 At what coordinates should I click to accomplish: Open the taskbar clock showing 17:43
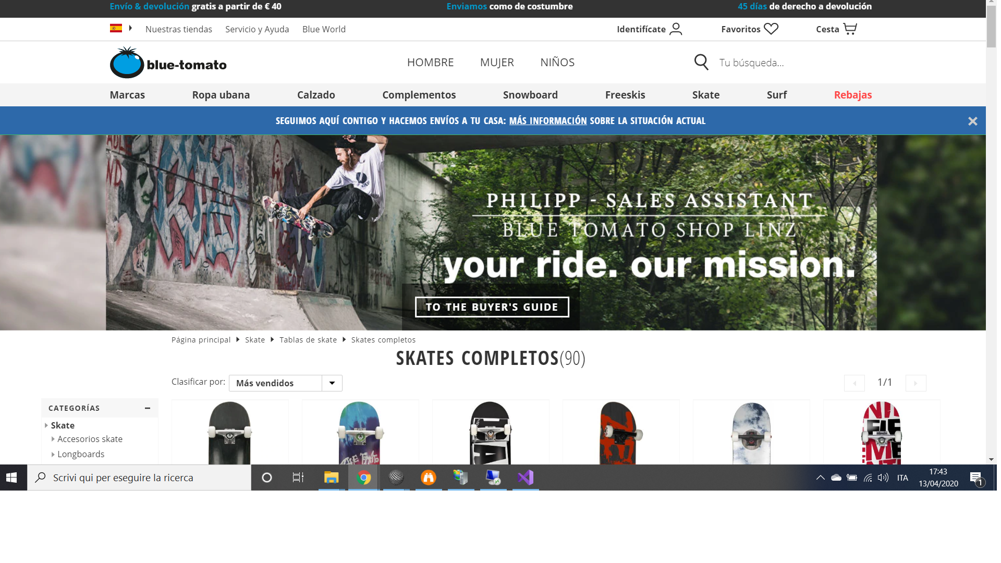point(938,478)
